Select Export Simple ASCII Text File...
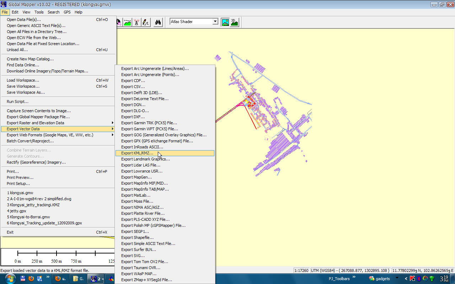The image size is (455, 284). pyautogui.click(x=165, y=244)
